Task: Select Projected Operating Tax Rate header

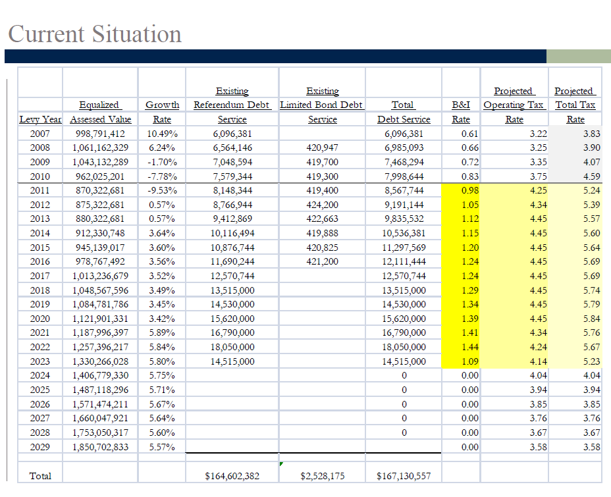Action: (x=514, y=105)
